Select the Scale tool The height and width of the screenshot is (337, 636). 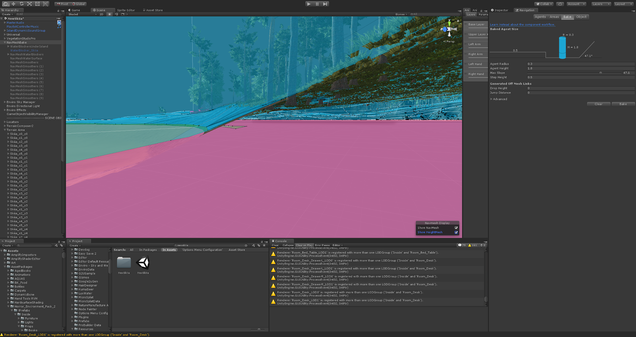(29, 4)
